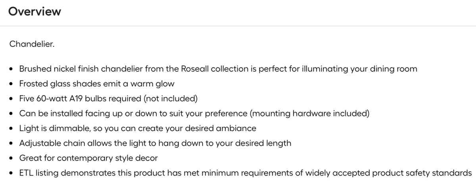Click the '(mounting hardware included)' note
This screenshot has height=189, width=476.
pos(309,114)
